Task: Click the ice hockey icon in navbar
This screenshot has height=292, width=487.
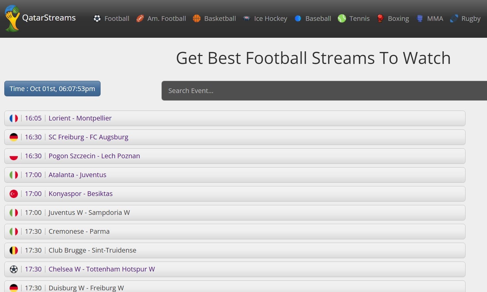Action: click(246, 19)
